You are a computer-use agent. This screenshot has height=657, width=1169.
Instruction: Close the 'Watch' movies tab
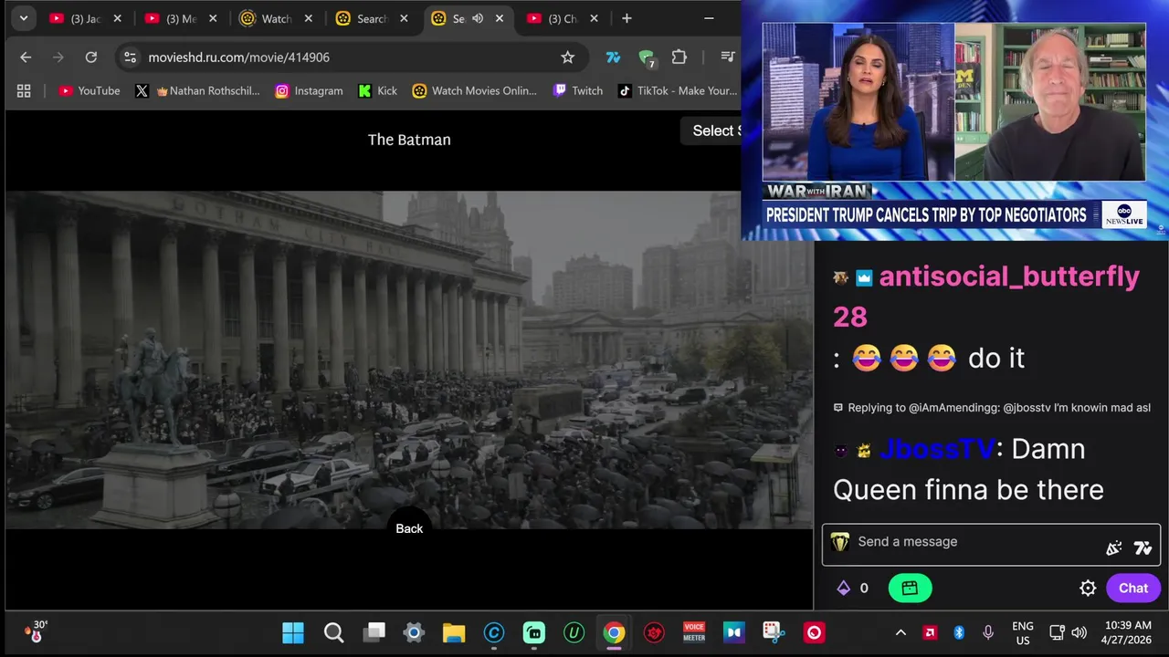coord(308,18)
